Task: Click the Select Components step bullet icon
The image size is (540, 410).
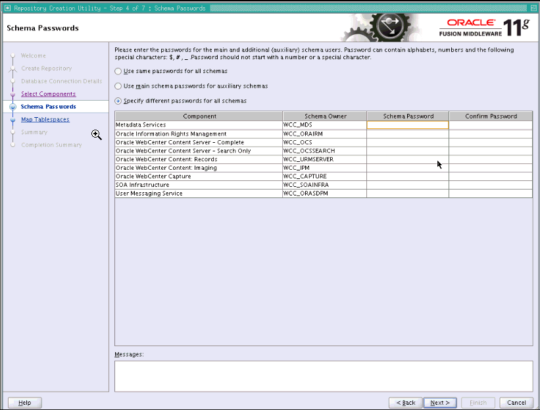Action: pos(12,94)
